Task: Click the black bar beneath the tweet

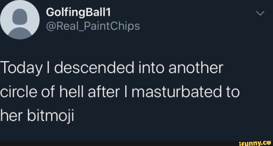Action: tap(114, 143)
